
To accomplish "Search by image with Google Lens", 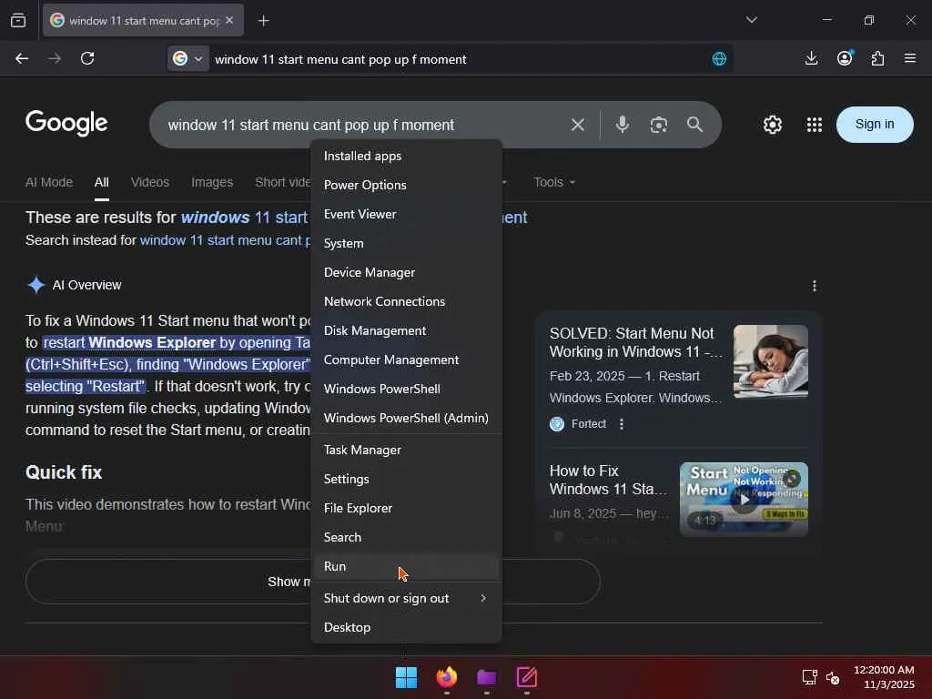I will pyautogui.click(x=659, y=125).
